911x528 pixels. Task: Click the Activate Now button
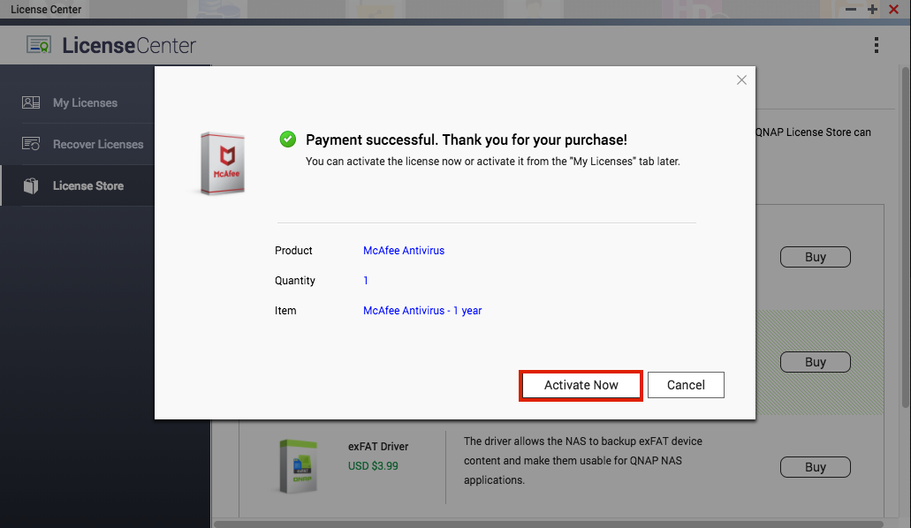(x=581, y=385)
